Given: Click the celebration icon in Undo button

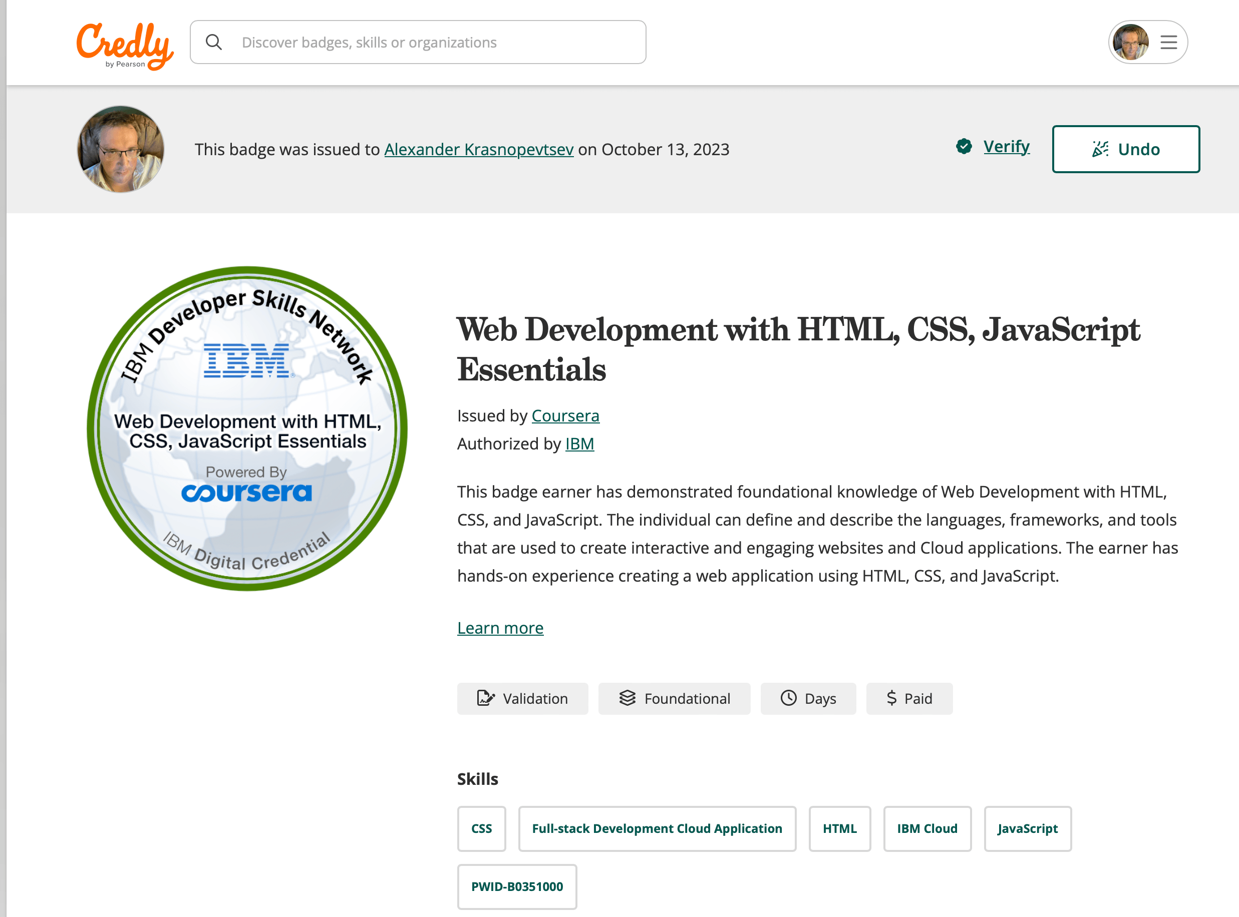Looking at the screenshot, I should pos(1100,149).
